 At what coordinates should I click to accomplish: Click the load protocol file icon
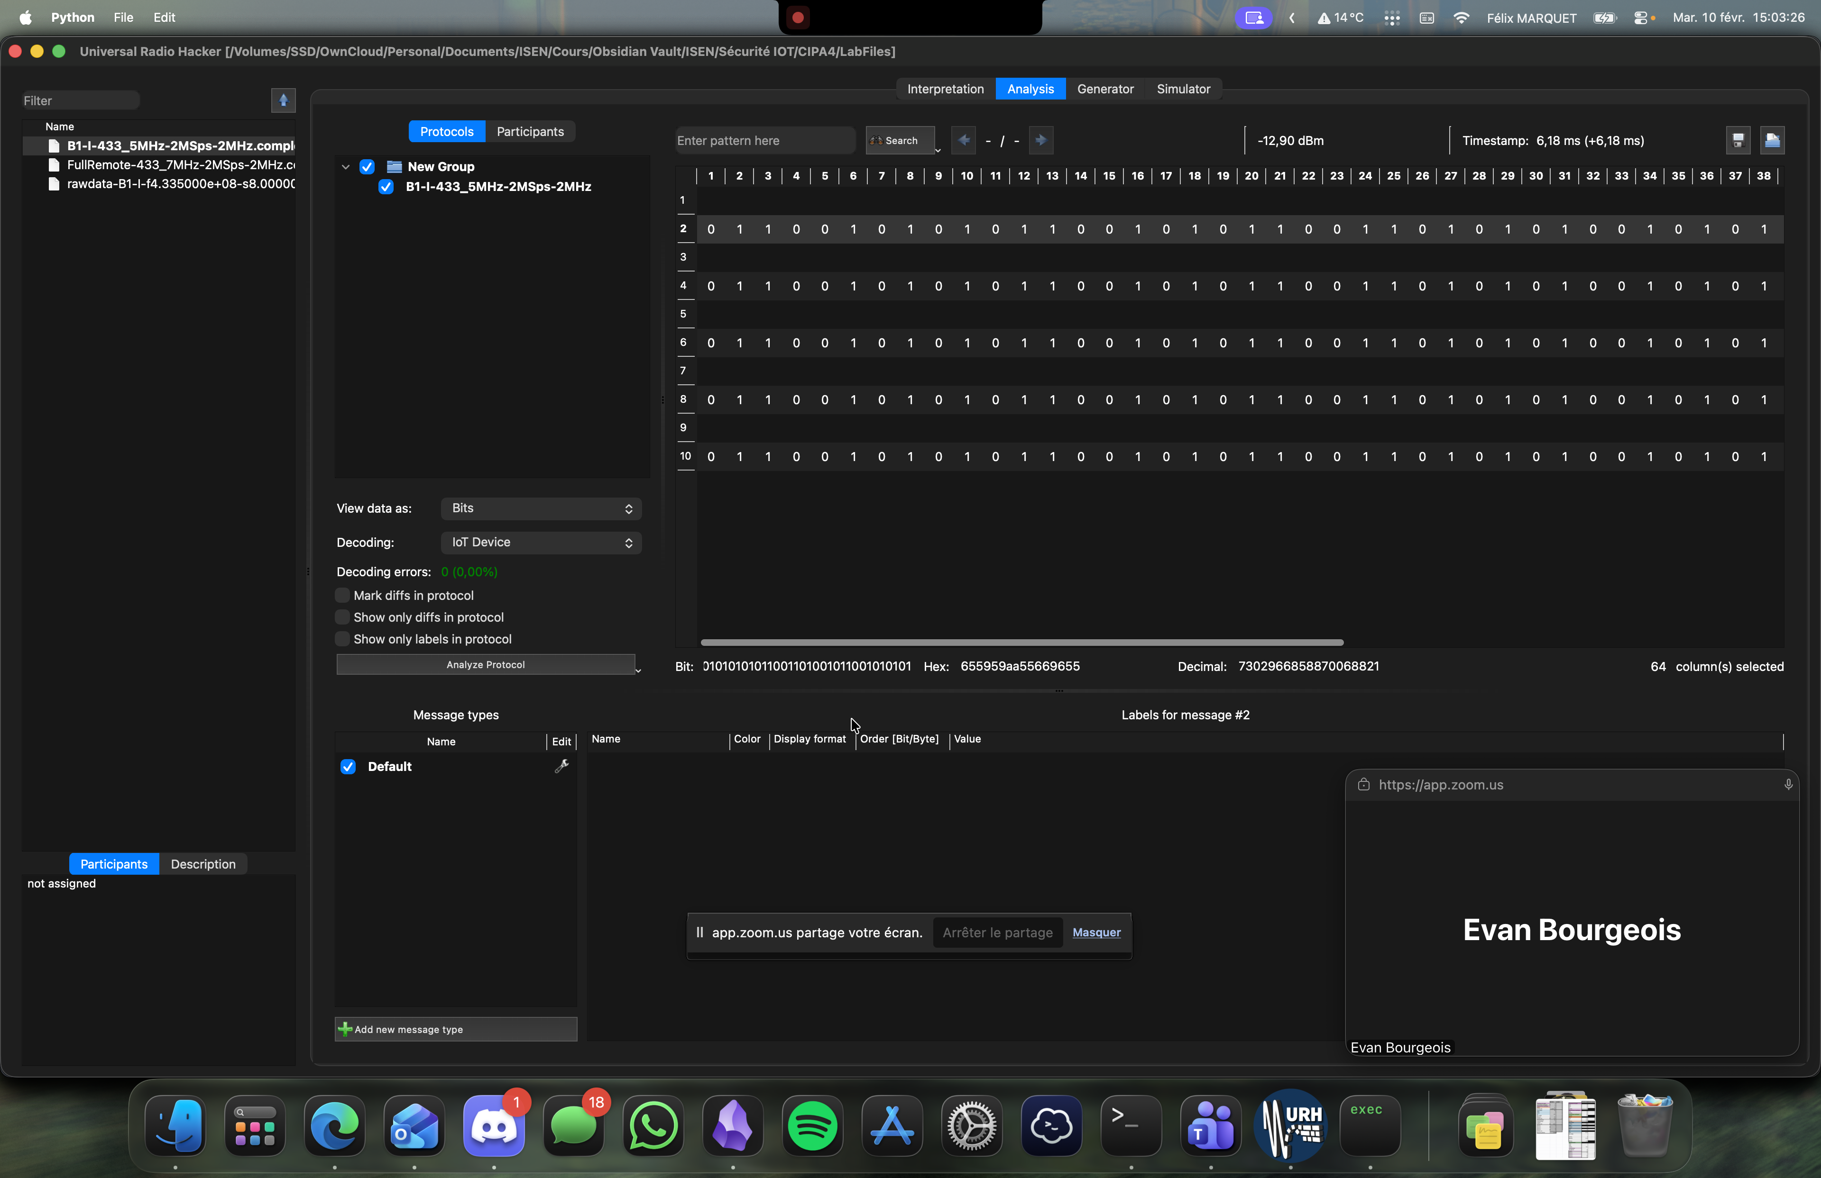[x=1772, y=140]
